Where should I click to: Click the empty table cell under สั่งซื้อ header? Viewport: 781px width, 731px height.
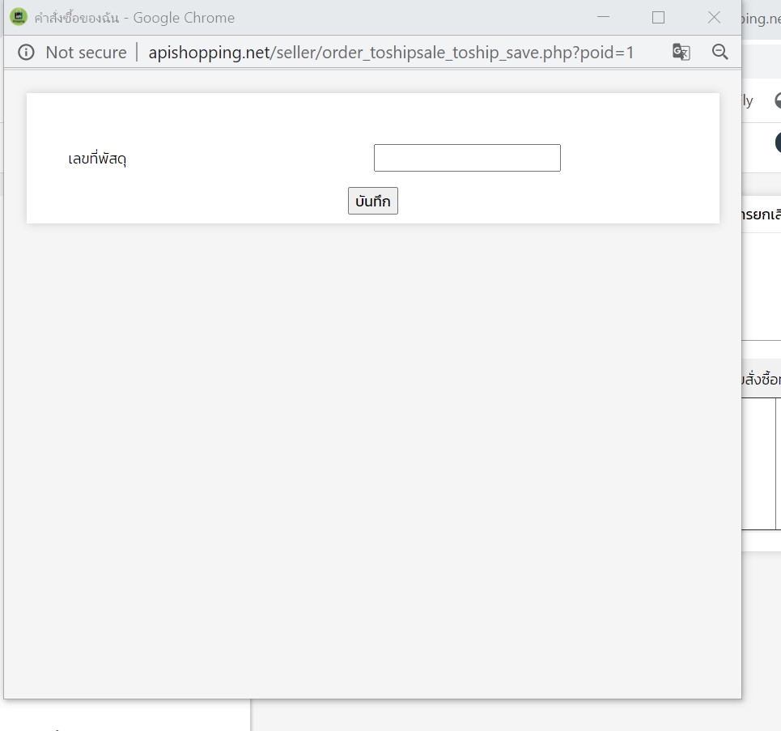758,463
